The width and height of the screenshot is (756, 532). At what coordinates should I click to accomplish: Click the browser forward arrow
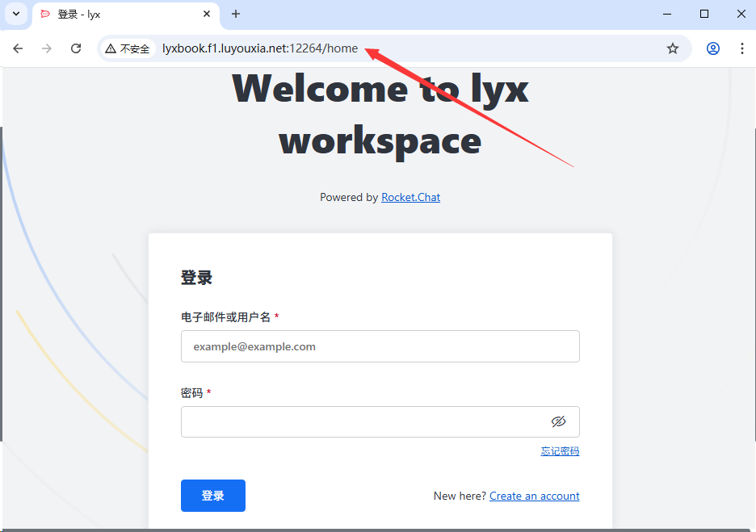[47, 48]
